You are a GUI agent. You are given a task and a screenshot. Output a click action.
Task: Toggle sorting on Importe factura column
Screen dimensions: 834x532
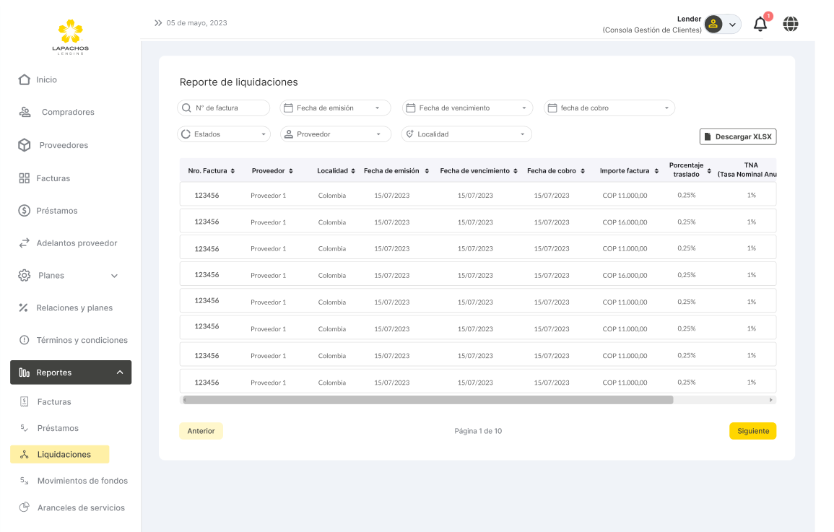click(x=656, y=171)
